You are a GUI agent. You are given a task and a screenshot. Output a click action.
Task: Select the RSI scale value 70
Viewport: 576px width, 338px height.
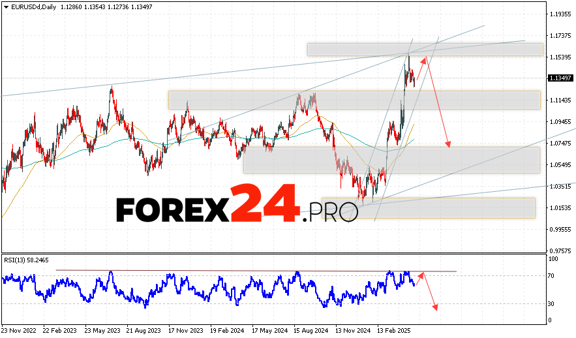551,275
